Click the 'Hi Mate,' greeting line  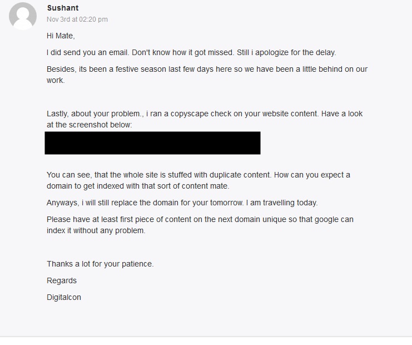pos(61,36)
